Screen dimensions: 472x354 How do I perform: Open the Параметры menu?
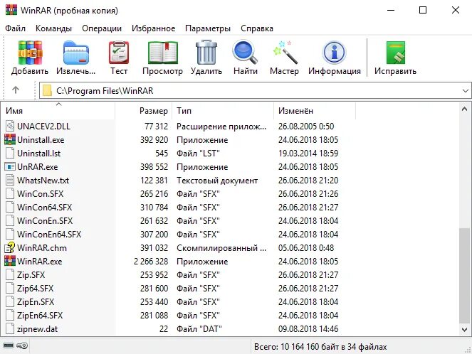point(208,28)
